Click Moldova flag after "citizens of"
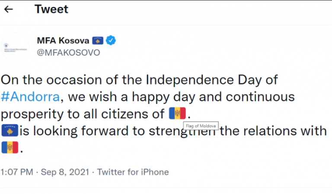 tap(177, 113)
